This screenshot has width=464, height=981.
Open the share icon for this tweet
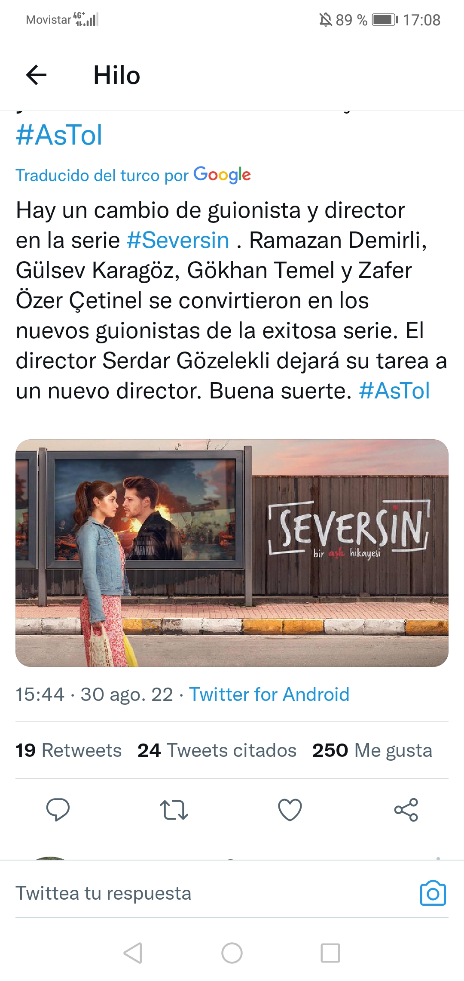pos(406,810)
